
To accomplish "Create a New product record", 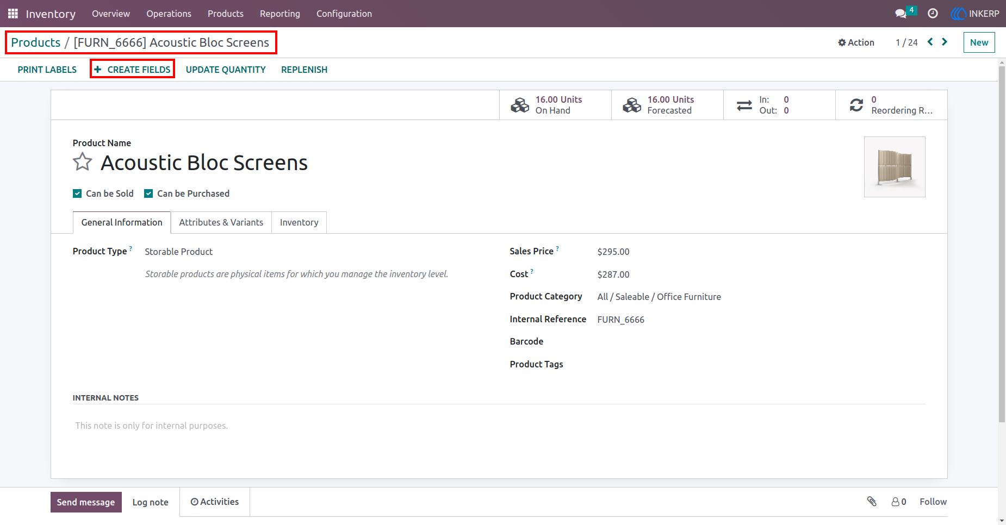I will pyautogui.click(x=979, y=42).
